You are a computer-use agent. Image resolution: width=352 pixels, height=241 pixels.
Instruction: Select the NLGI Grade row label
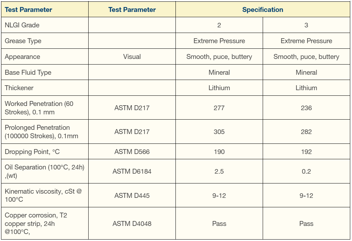(x=22, y=25)
